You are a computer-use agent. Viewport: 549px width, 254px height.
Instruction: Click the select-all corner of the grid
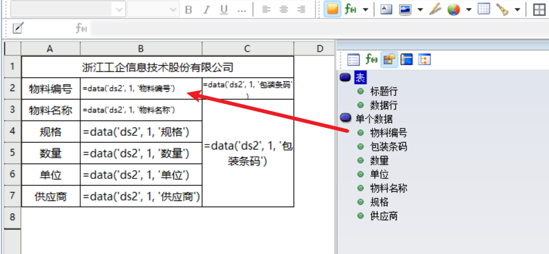(x=12, y=49)
